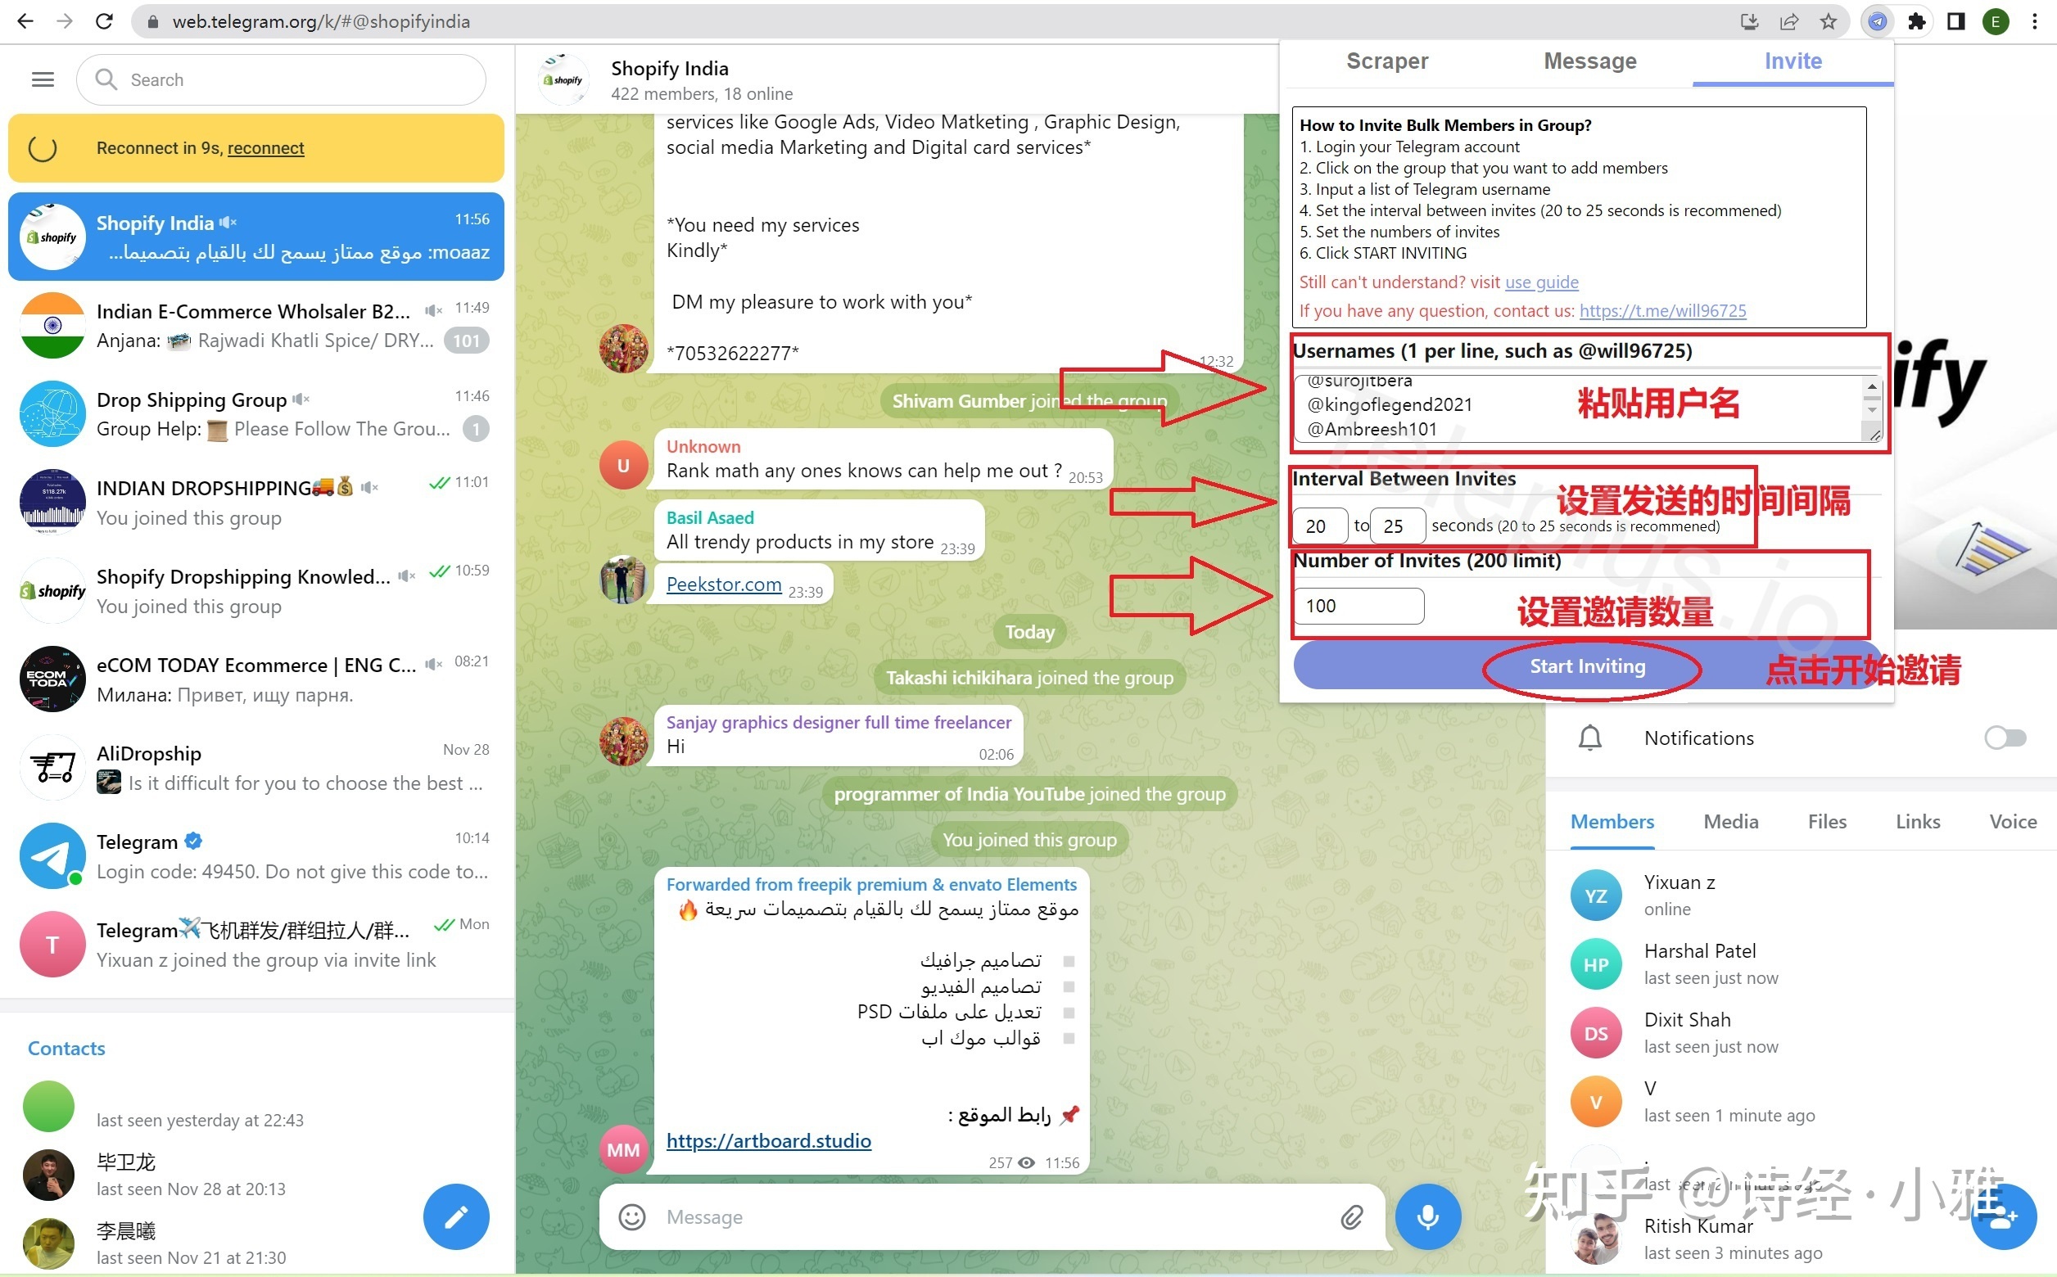The image size is (2057, 1277).
Task: Click Start Inviting button
Action: pyautogui.click(x=1586, y=665)
